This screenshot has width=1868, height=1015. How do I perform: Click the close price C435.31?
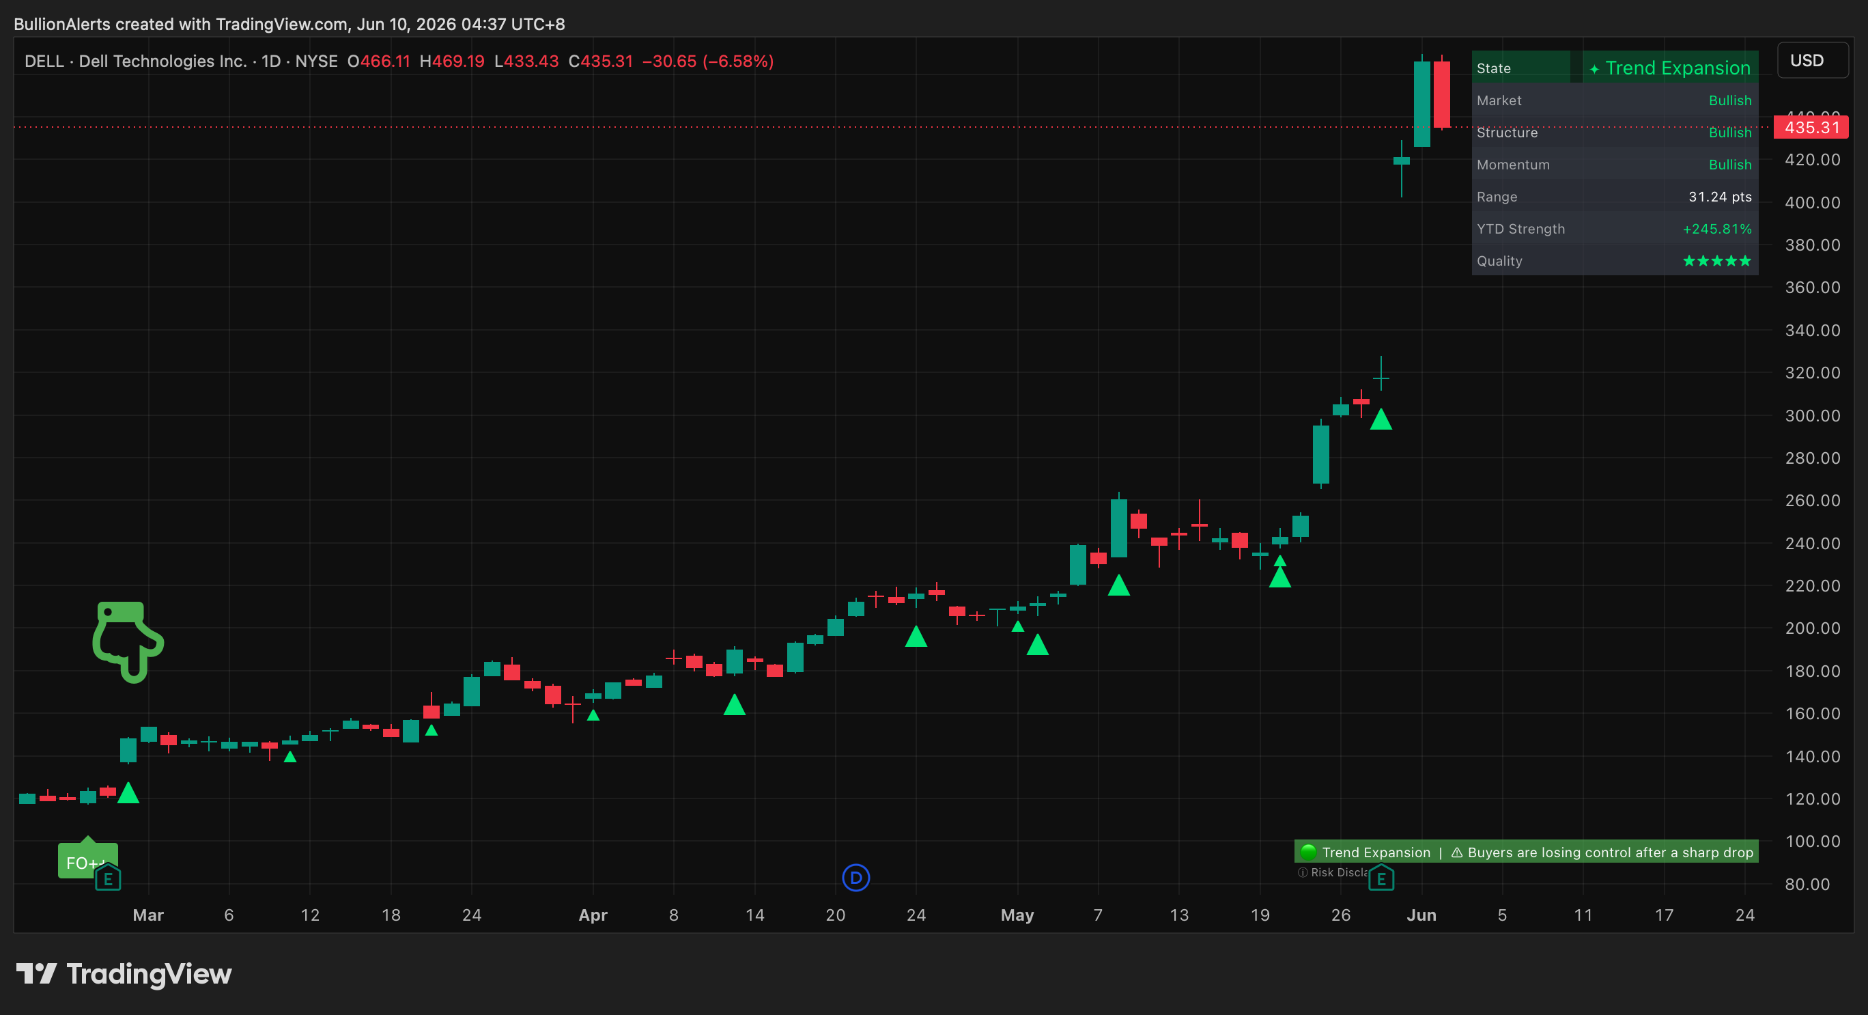(x=600, y=61)
